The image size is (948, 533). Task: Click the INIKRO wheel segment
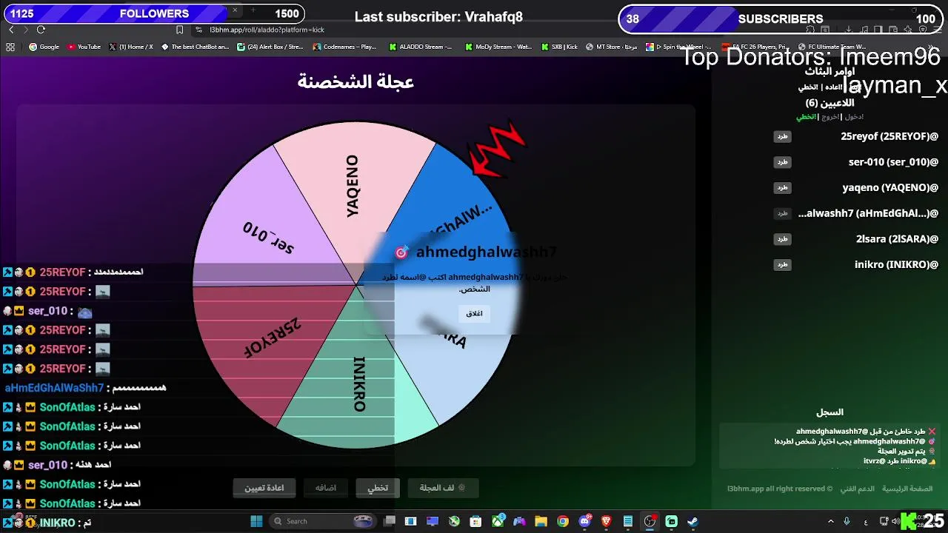click(359, 383)
